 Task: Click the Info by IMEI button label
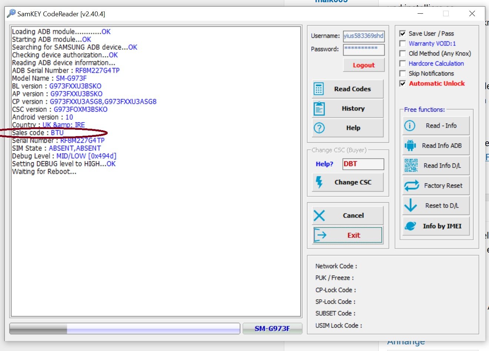(442, 226)
